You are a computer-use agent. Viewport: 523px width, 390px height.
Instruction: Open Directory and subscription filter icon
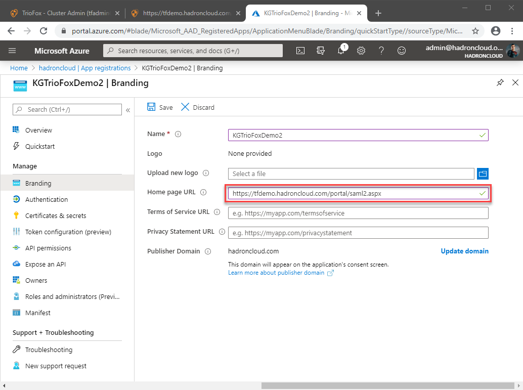(321, 51)
